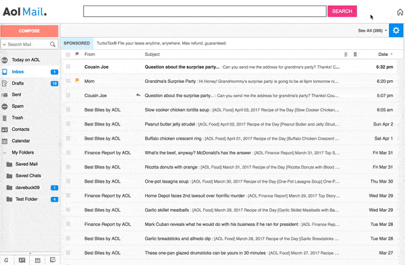Click the Spam icon in sidebar
The image size is (405, 265).
[5, 107]
